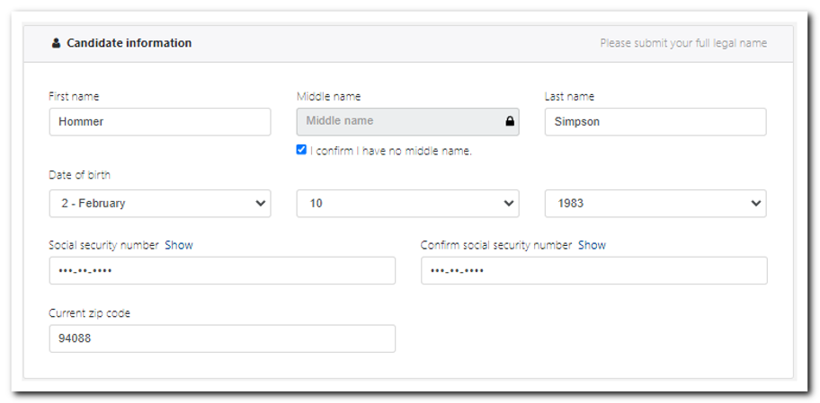Open the birth day dropdown showing 10
This screenshot has width=820, height=403.
[408, 204]
